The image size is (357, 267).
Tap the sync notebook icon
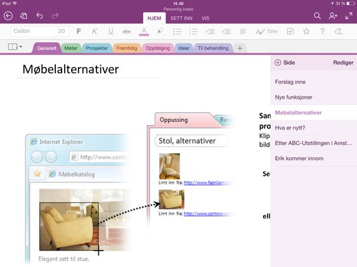(x=23, y=16)
